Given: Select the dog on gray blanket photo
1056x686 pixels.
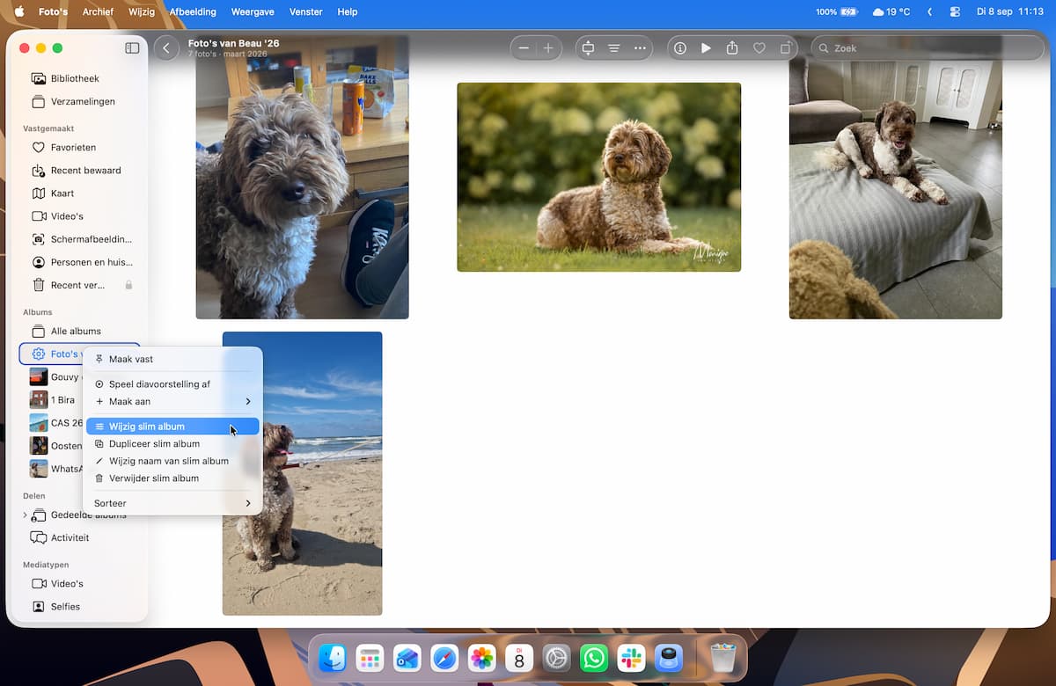Looking at the screenshot, I should 896,178.
